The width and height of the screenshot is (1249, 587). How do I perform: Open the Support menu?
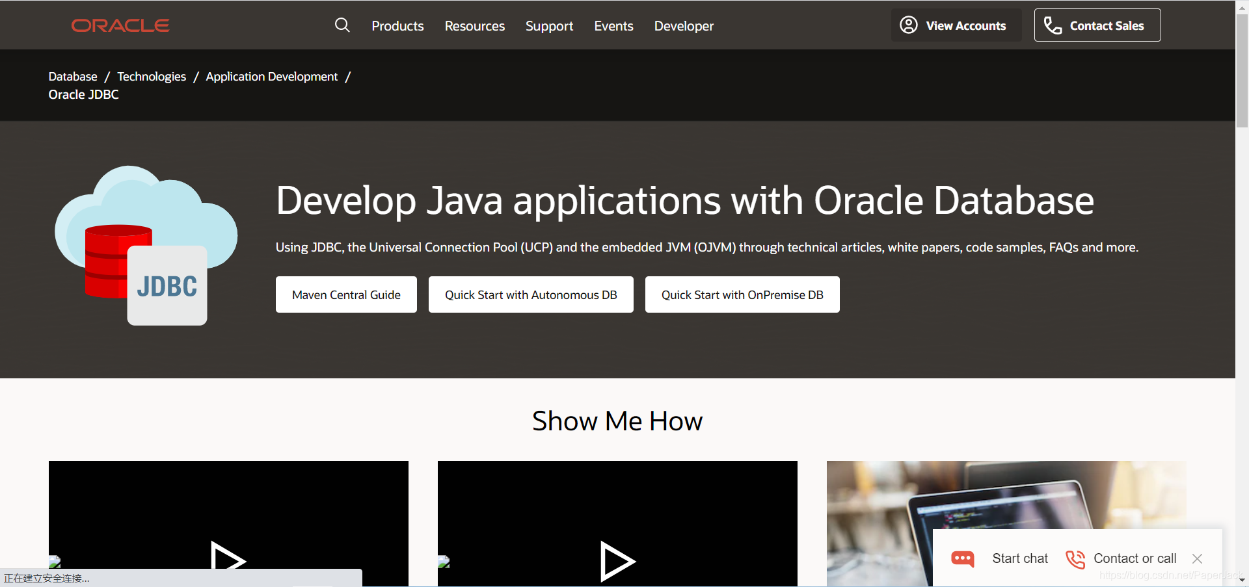pyautogui.click(x=549, y=26)
